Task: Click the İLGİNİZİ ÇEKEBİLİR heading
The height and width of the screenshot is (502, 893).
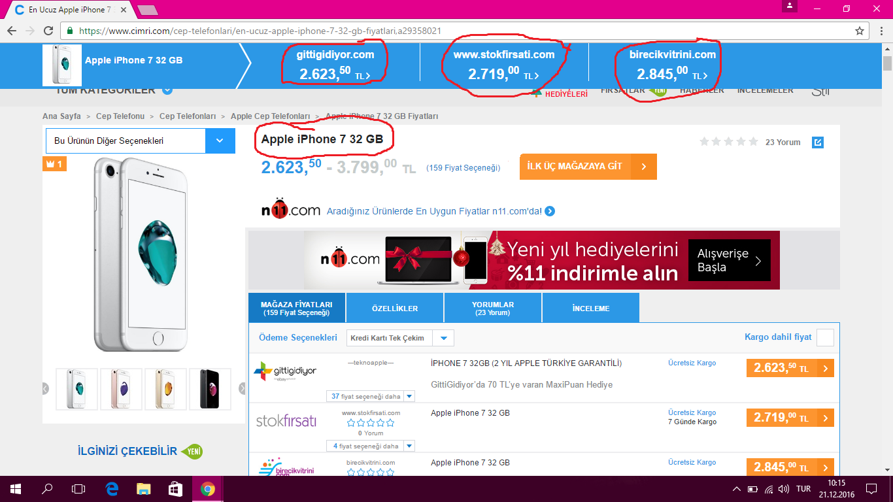Action: pos(127,451)
